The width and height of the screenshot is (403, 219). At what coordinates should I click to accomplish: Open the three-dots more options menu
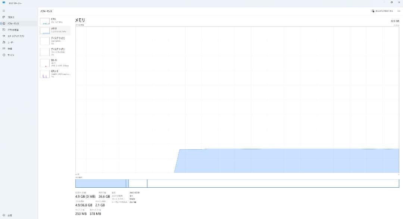pos(399,11)
